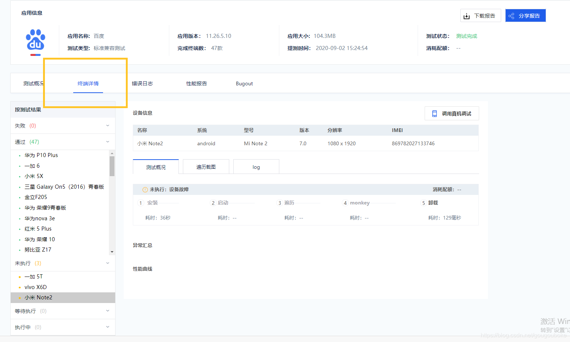The image size is (570, 342).
Task: Click the 性能曲线 section heading
Action: click(142, 269)
